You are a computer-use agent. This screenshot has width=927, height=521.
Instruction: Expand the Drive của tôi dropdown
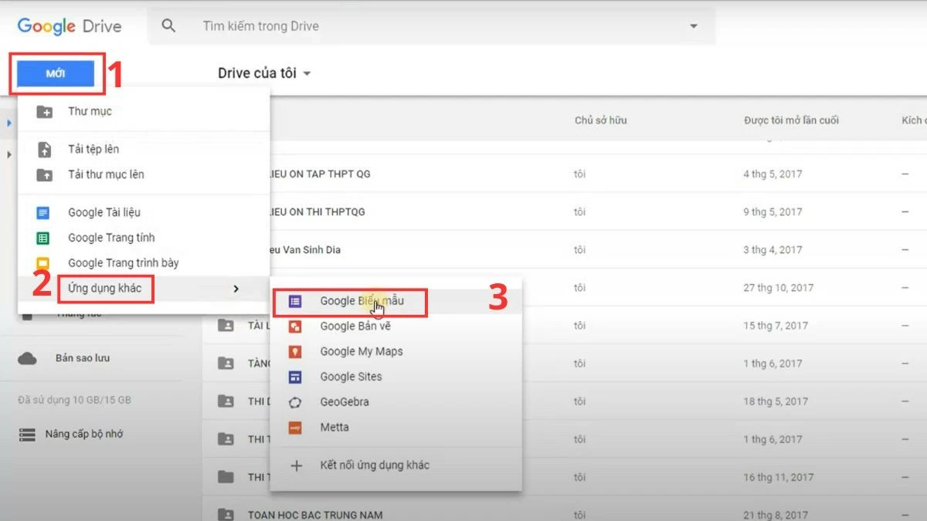(307, 73)
